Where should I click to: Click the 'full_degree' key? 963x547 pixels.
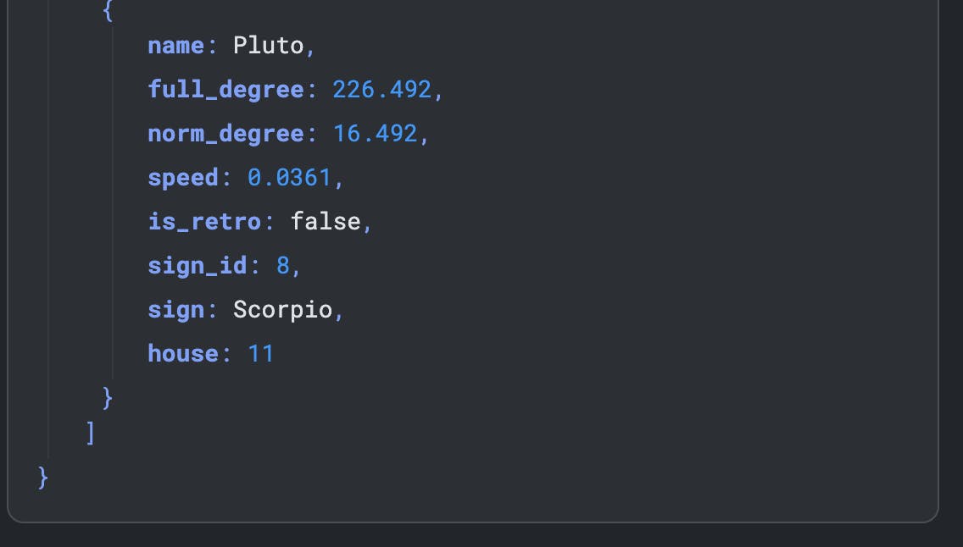click(225, 89)
